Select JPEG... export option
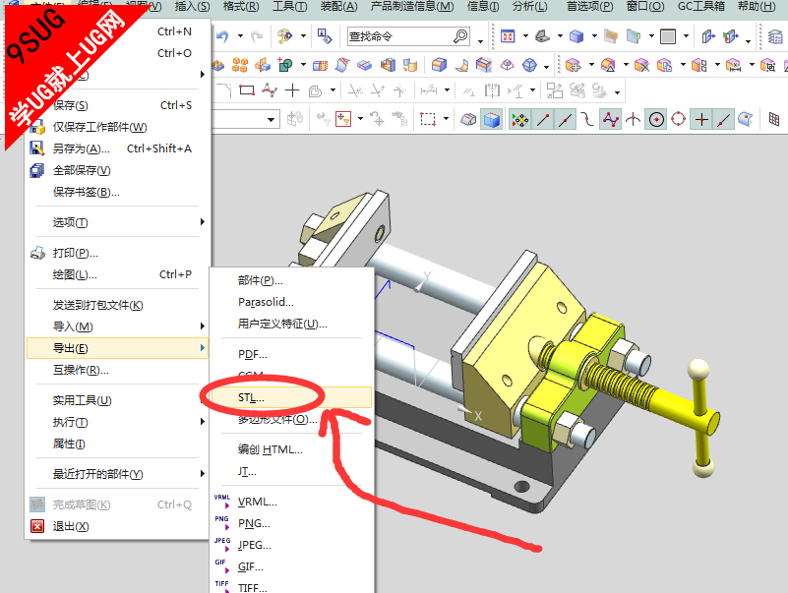The height and width of the screenshot is (593, 788). click(x=255, y=545)
